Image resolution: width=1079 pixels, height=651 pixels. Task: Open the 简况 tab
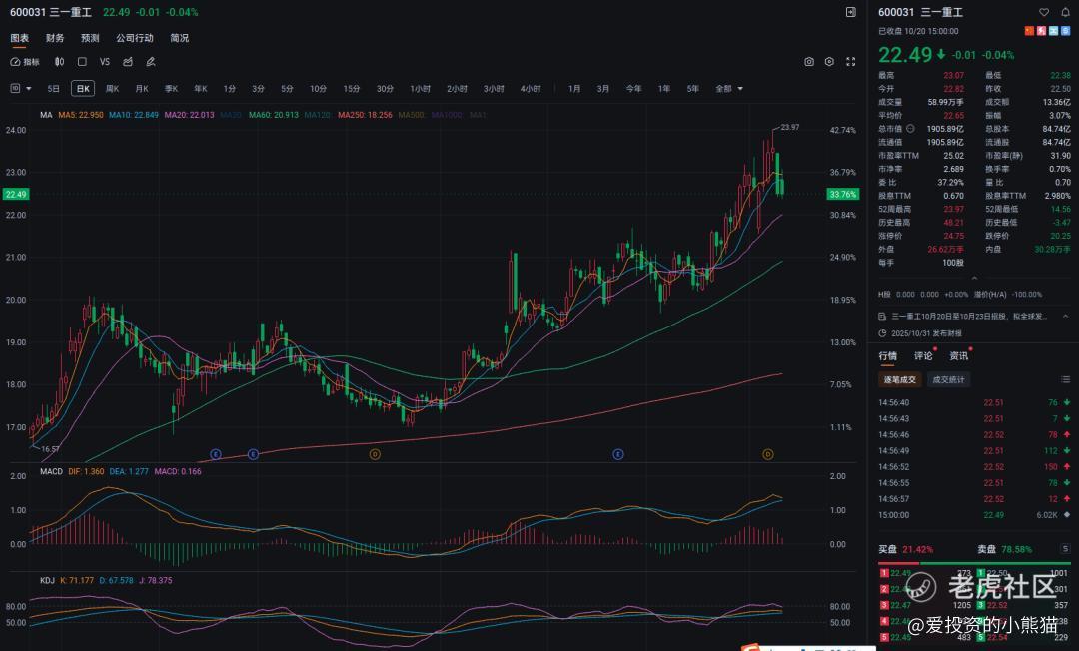click(180, 38)
